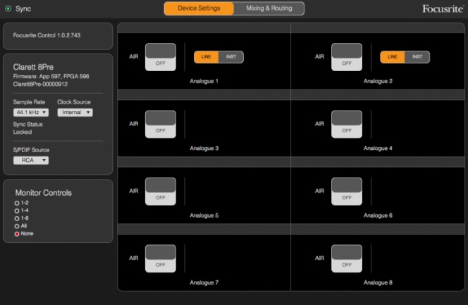This screenshot has height=305, width=468.
Task: Select INST input for Analogue 2
Action: click(417, 56)
